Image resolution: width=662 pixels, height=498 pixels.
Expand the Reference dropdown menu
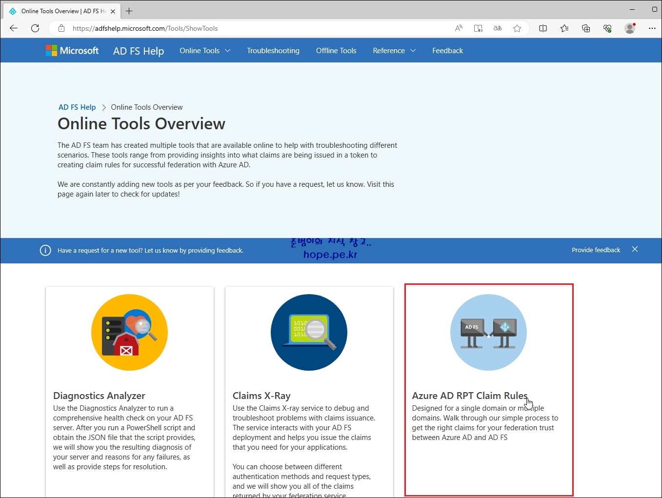click(394, 51)
